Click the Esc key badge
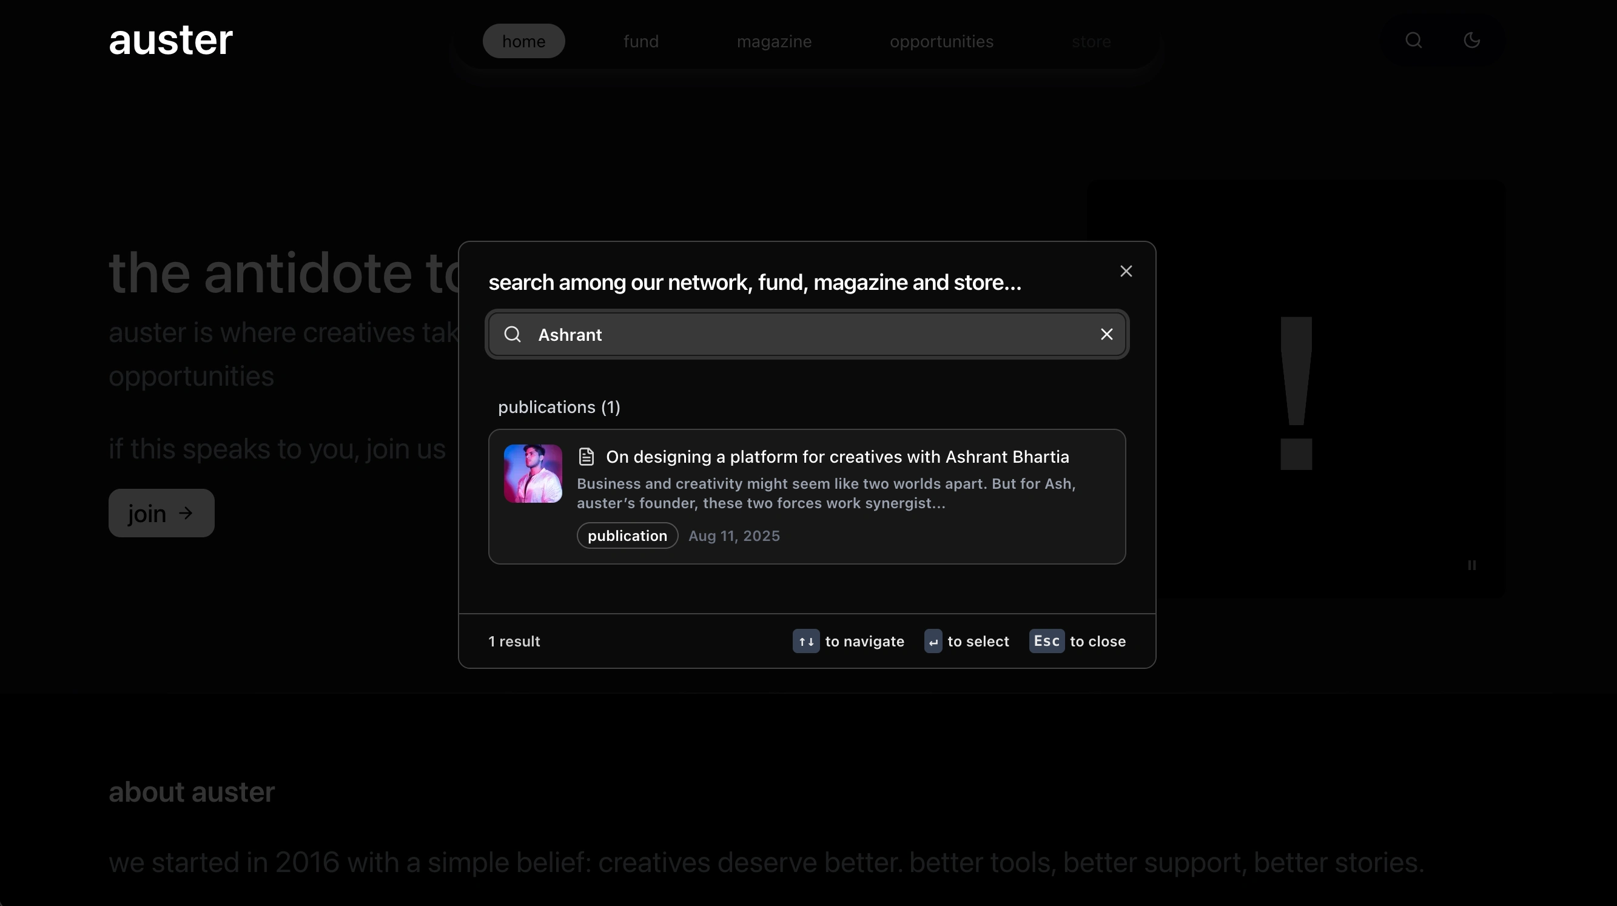Screen dimensions: 1617x906 coord(1046,641)
